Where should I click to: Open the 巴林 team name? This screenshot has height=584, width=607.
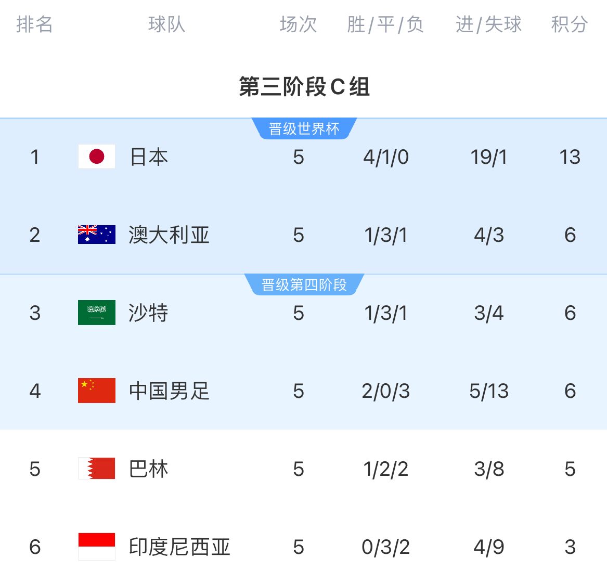click(149, 469)
